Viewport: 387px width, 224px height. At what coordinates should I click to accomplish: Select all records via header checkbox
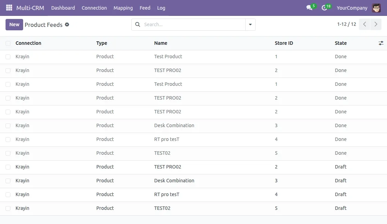(x=8, y=43)
